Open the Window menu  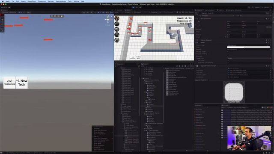(76, 1)
